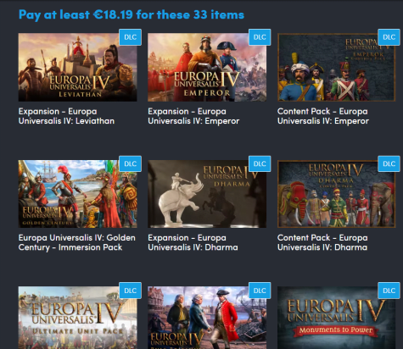Open the Emperor expansion cover image
The image size is (403, 349).
coord(207,67)
